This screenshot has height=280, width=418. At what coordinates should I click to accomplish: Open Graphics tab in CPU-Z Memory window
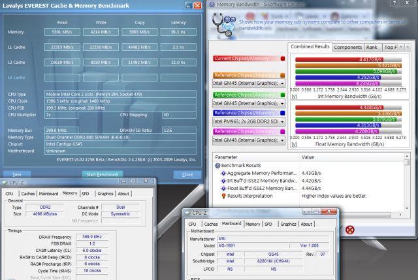tap(105, 194)
